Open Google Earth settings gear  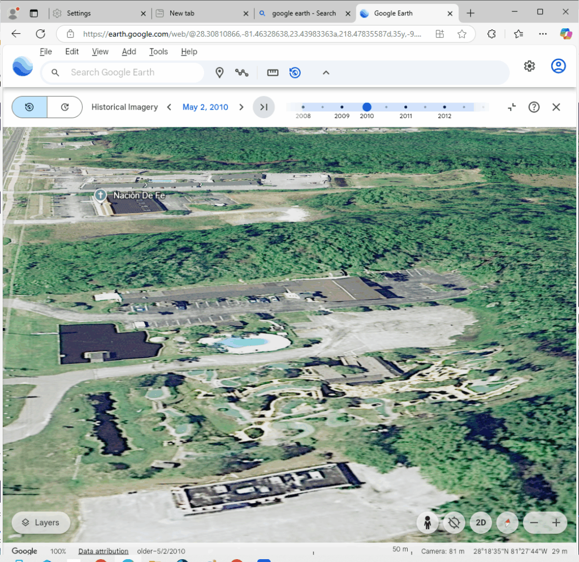pos(529,66)
